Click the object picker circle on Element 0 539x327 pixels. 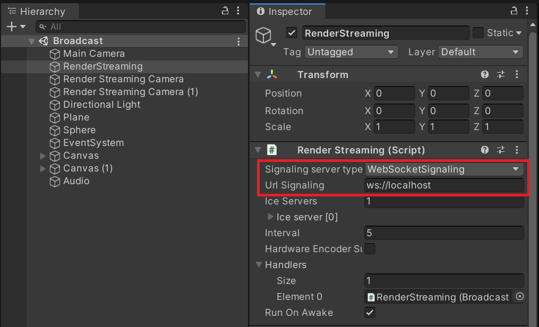tap(519, 297)
